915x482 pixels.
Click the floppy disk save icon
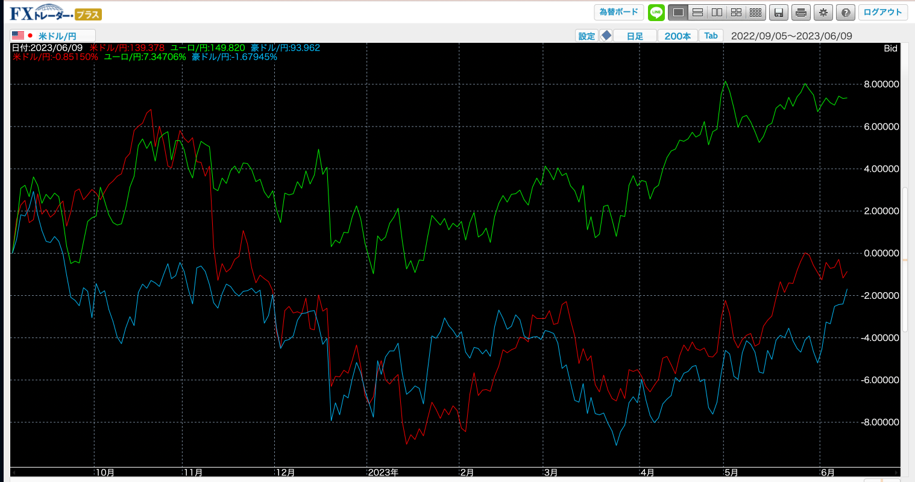779,12
